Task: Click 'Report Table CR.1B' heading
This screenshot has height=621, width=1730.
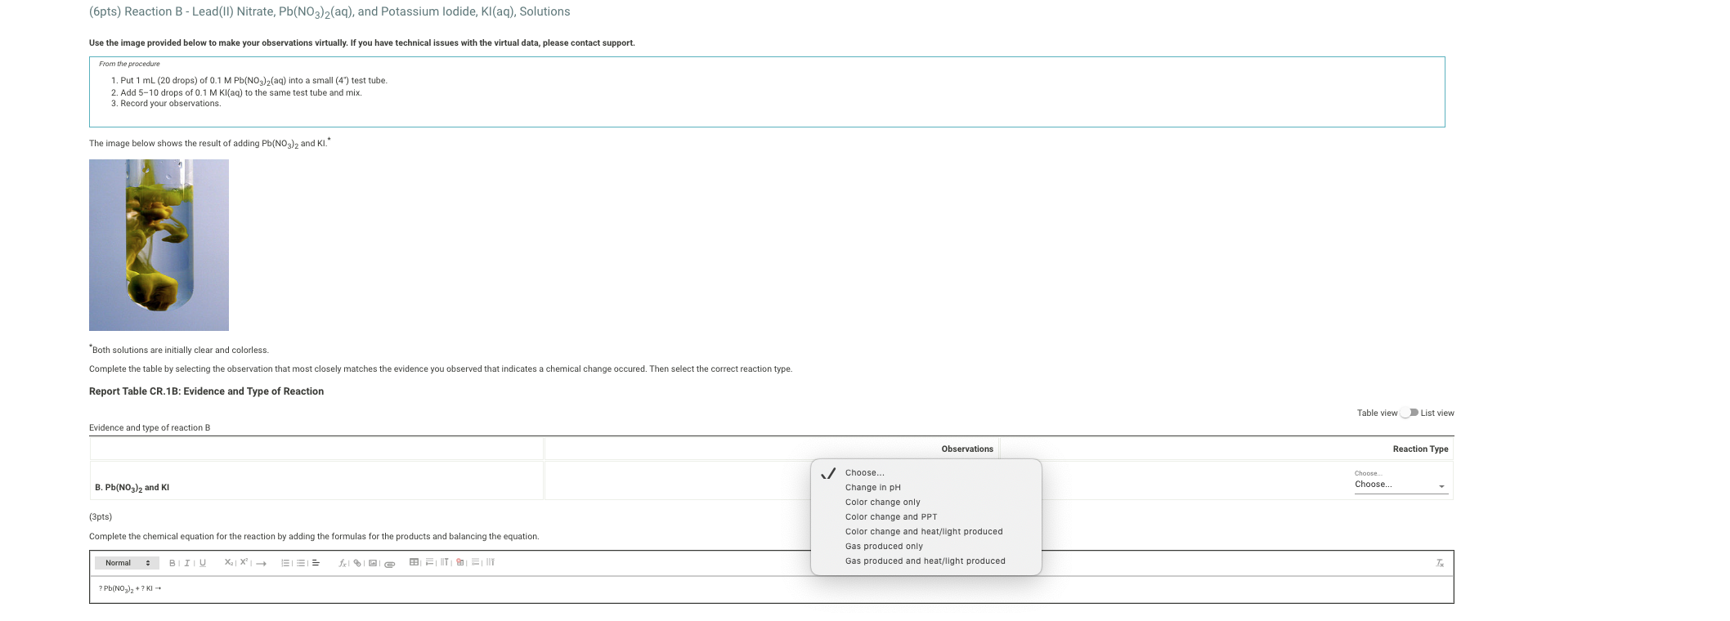Action: (206, 391)
